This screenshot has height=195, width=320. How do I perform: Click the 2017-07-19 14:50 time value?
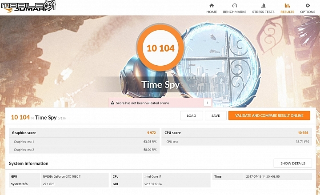(263, 176)
